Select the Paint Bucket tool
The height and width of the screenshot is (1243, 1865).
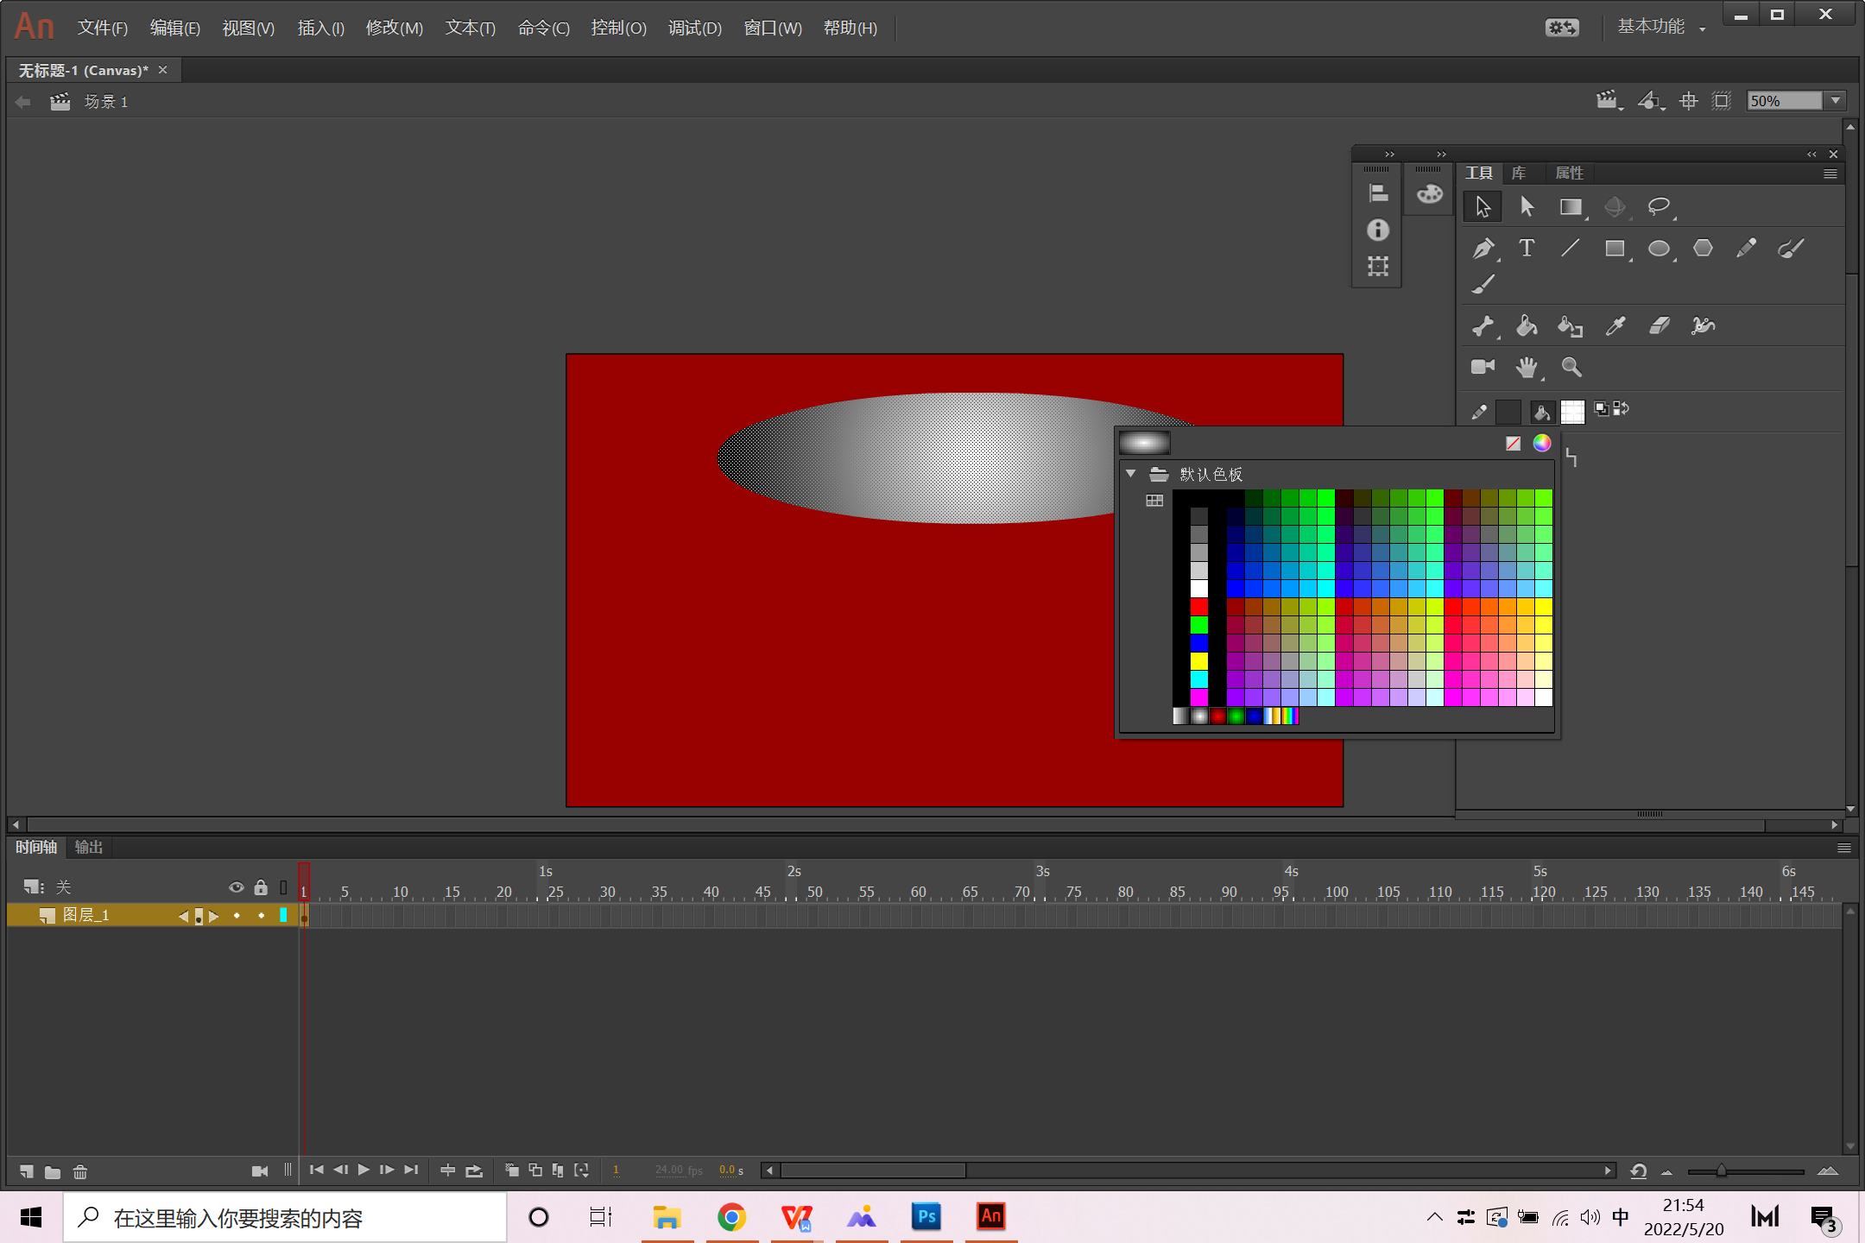coord(1527,325)
